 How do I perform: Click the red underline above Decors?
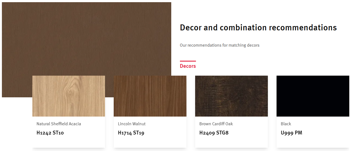(188, 61)
